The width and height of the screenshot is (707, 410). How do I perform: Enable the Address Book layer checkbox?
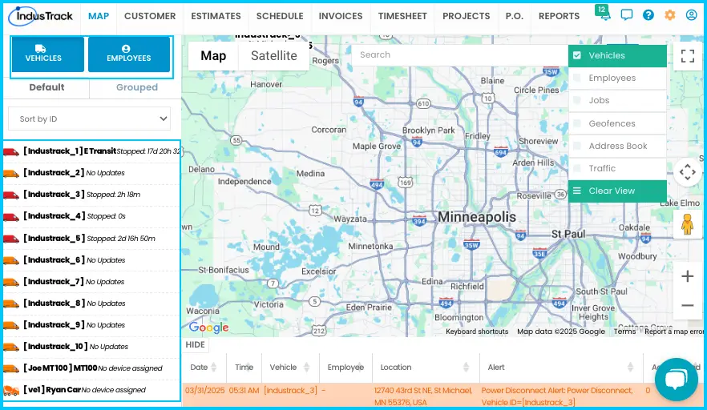point(576,146)
